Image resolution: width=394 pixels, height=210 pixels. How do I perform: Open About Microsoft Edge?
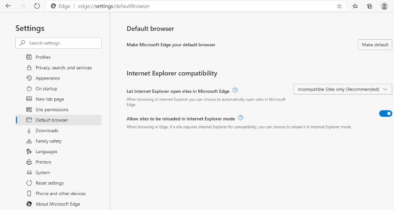pos(58,204)
